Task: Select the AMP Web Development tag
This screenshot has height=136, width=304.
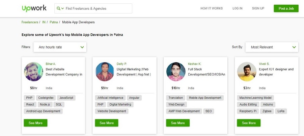Action: tap(184, 111)
